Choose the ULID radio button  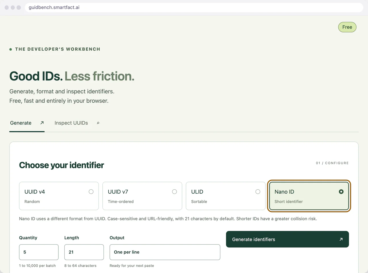[258, 192]
